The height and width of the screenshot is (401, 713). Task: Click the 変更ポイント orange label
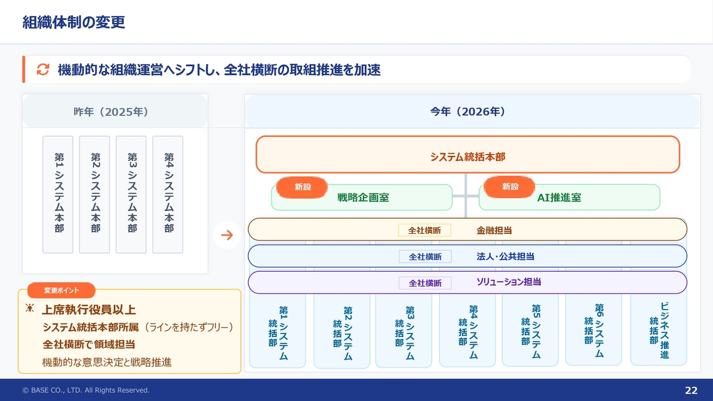click(x=61, y=290)
